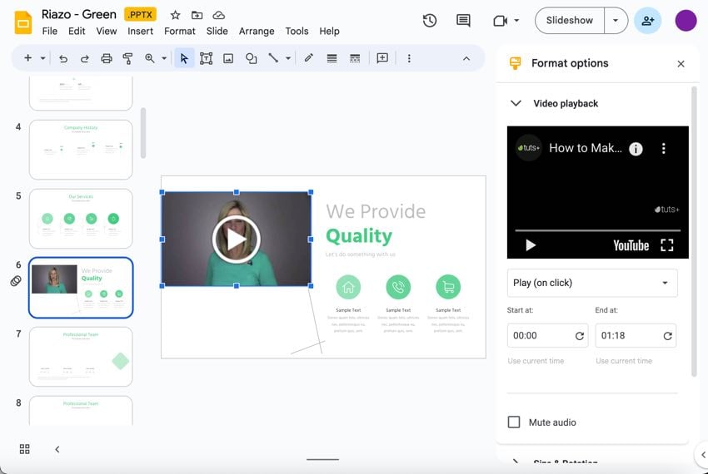Play the video preview in Format options
708x474 pixels.
click(531, 245)
